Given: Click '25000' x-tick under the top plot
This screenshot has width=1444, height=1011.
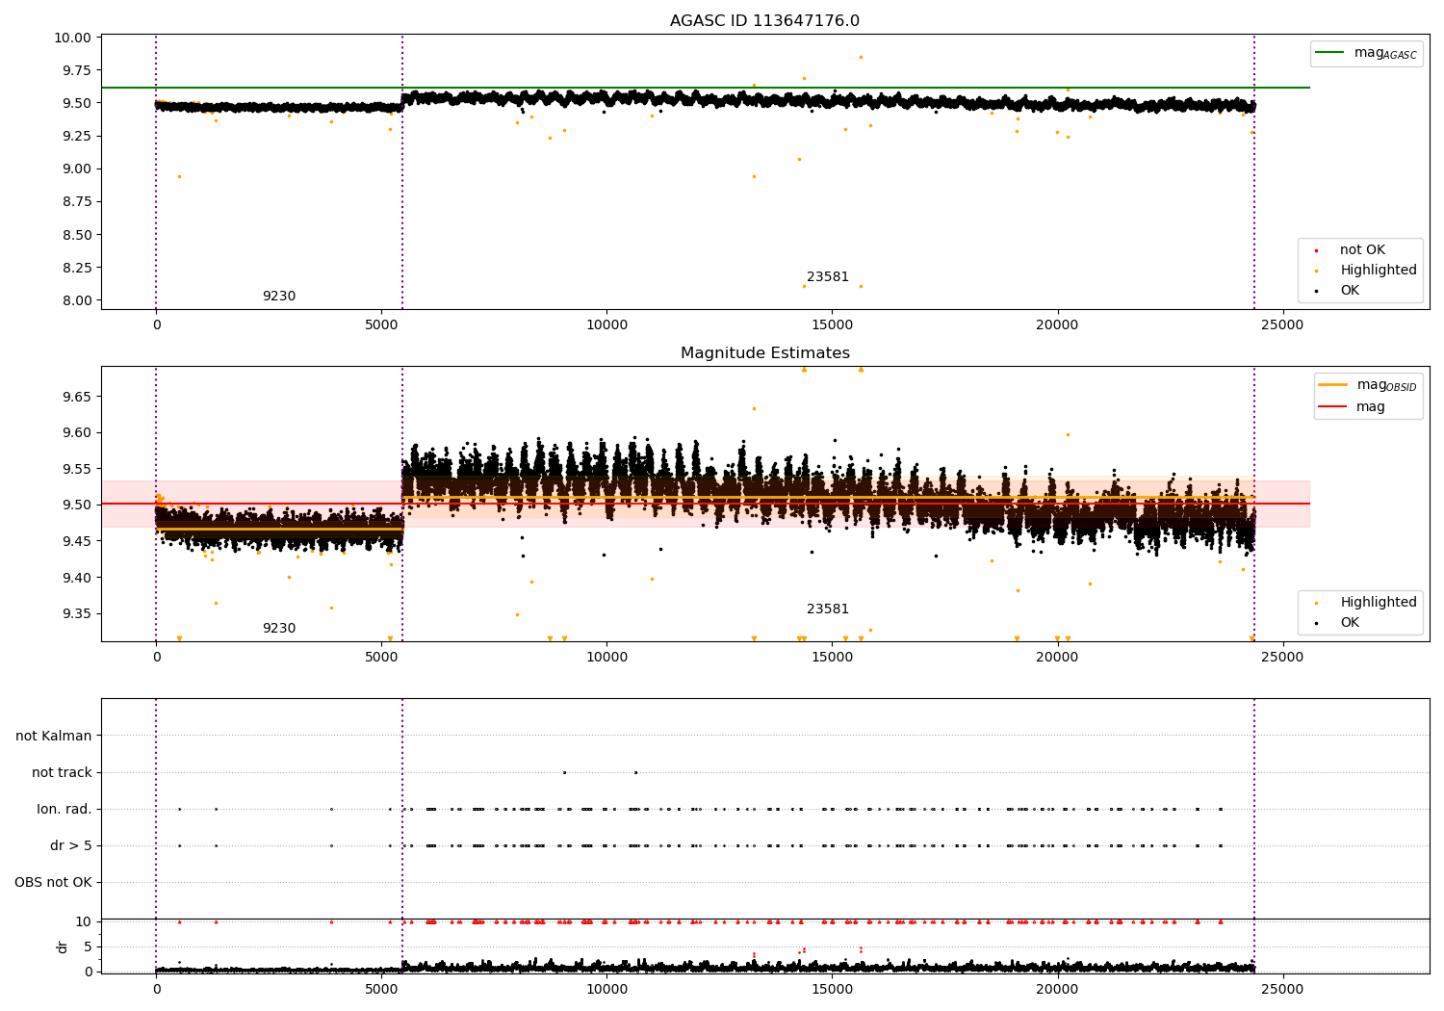Looking at the screenshot, I should [x=1282, y=325].
